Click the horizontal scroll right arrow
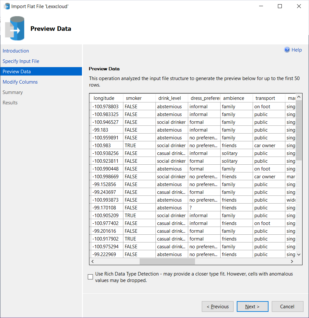 [x=292, y=261]
